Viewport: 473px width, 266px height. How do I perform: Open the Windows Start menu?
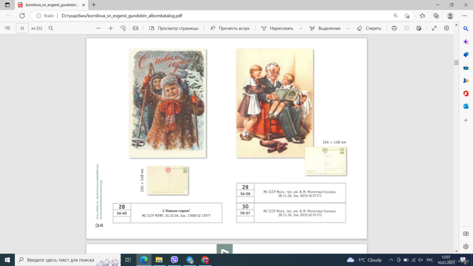coord(7,260)
